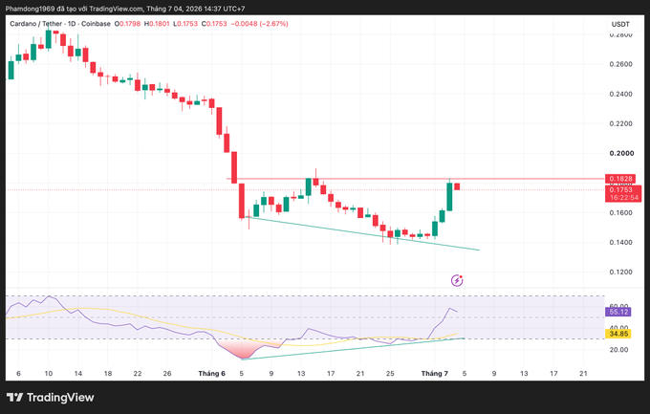The image size is (650, 414).
Task: Click the red current price label 0.1753
Action: [x=623, y=193]
